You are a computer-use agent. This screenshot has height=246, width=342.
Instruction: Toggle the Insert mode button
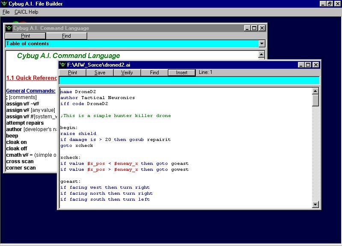(182, 73)
